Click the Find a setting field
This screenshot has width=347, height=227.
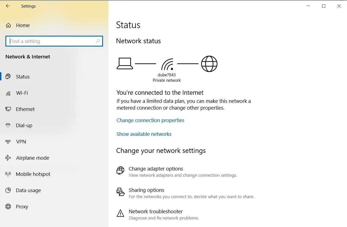(x=52, y=41)
